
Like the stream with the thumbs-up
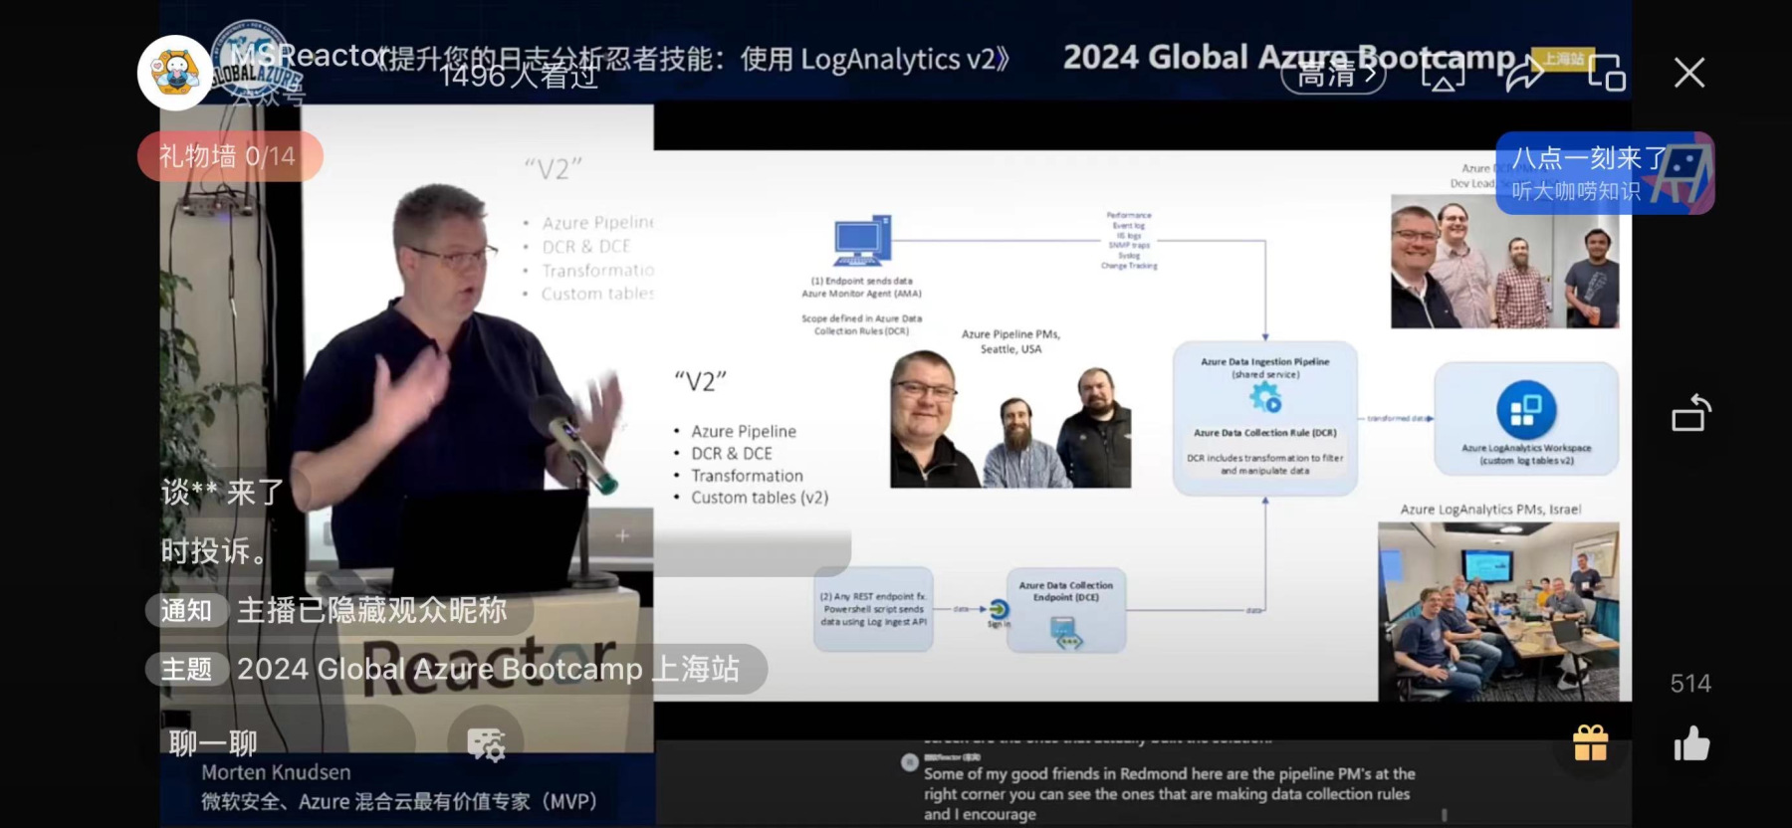point(1691,743)
